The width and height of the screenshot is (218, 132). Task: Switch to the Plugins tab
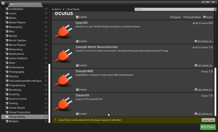click(24, 5)
